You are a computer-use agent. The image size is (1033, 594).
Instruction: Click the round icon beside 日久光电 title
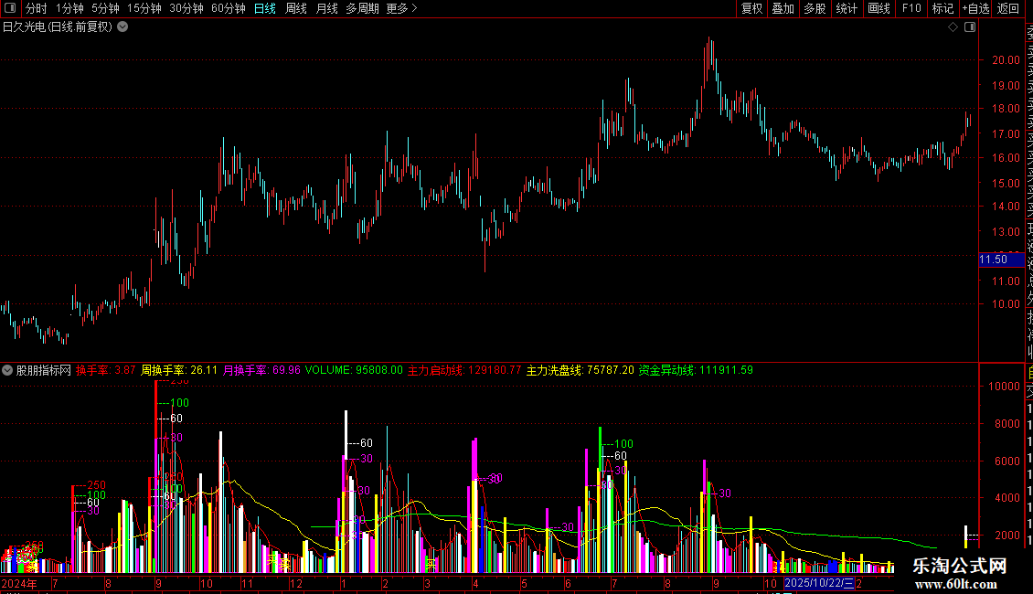[x=122, y=27]
